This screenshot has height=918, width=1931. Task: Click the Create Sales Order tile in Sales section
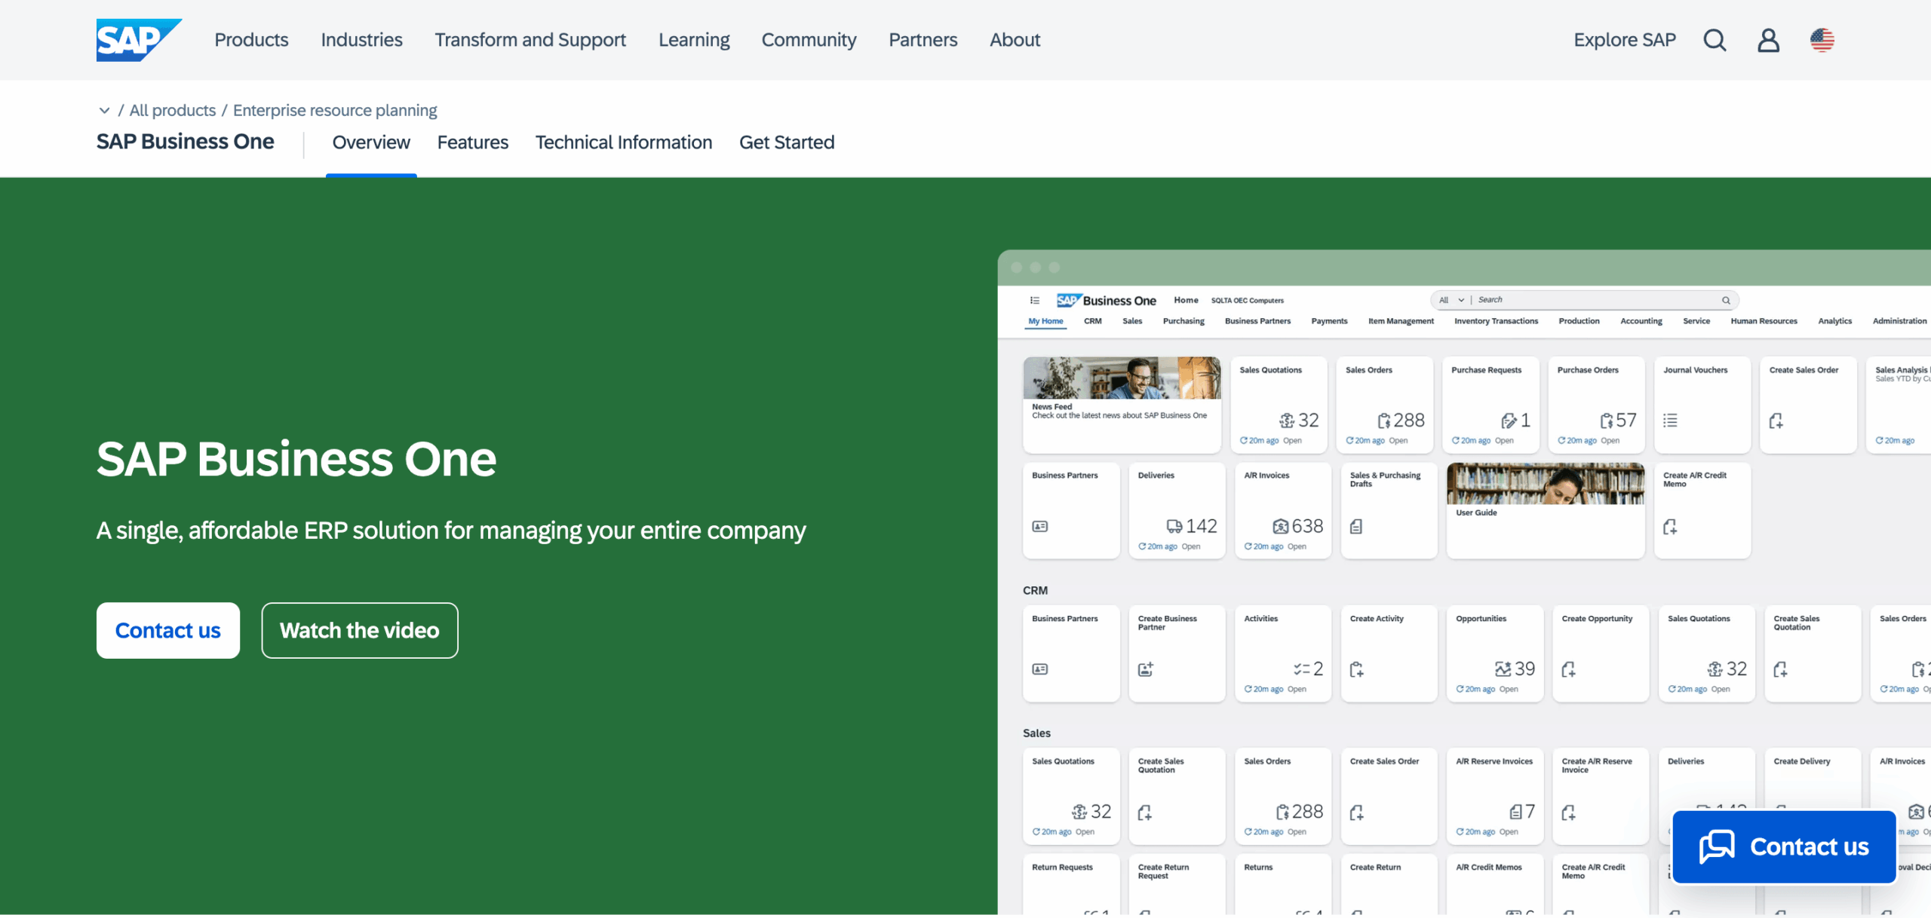pyautogui.click(x=1389, y=796)
